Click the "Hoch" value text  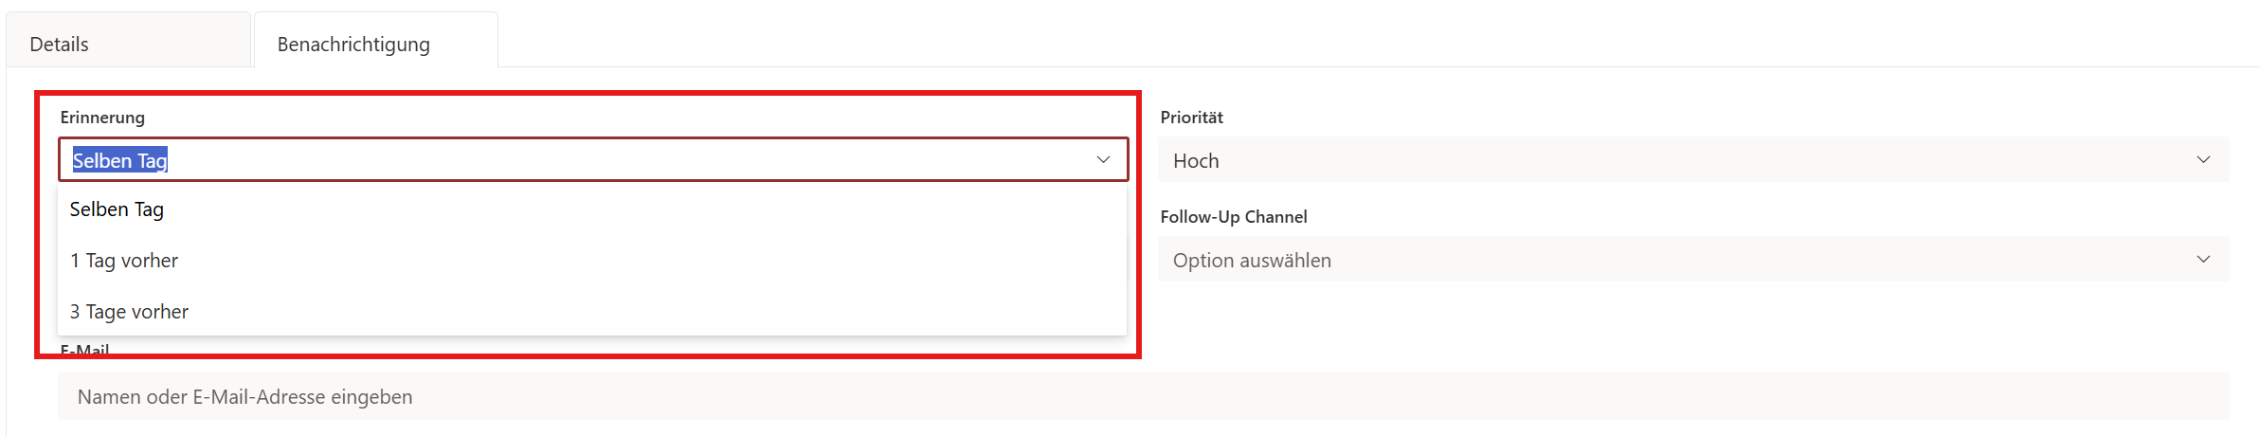point(1196,161)
